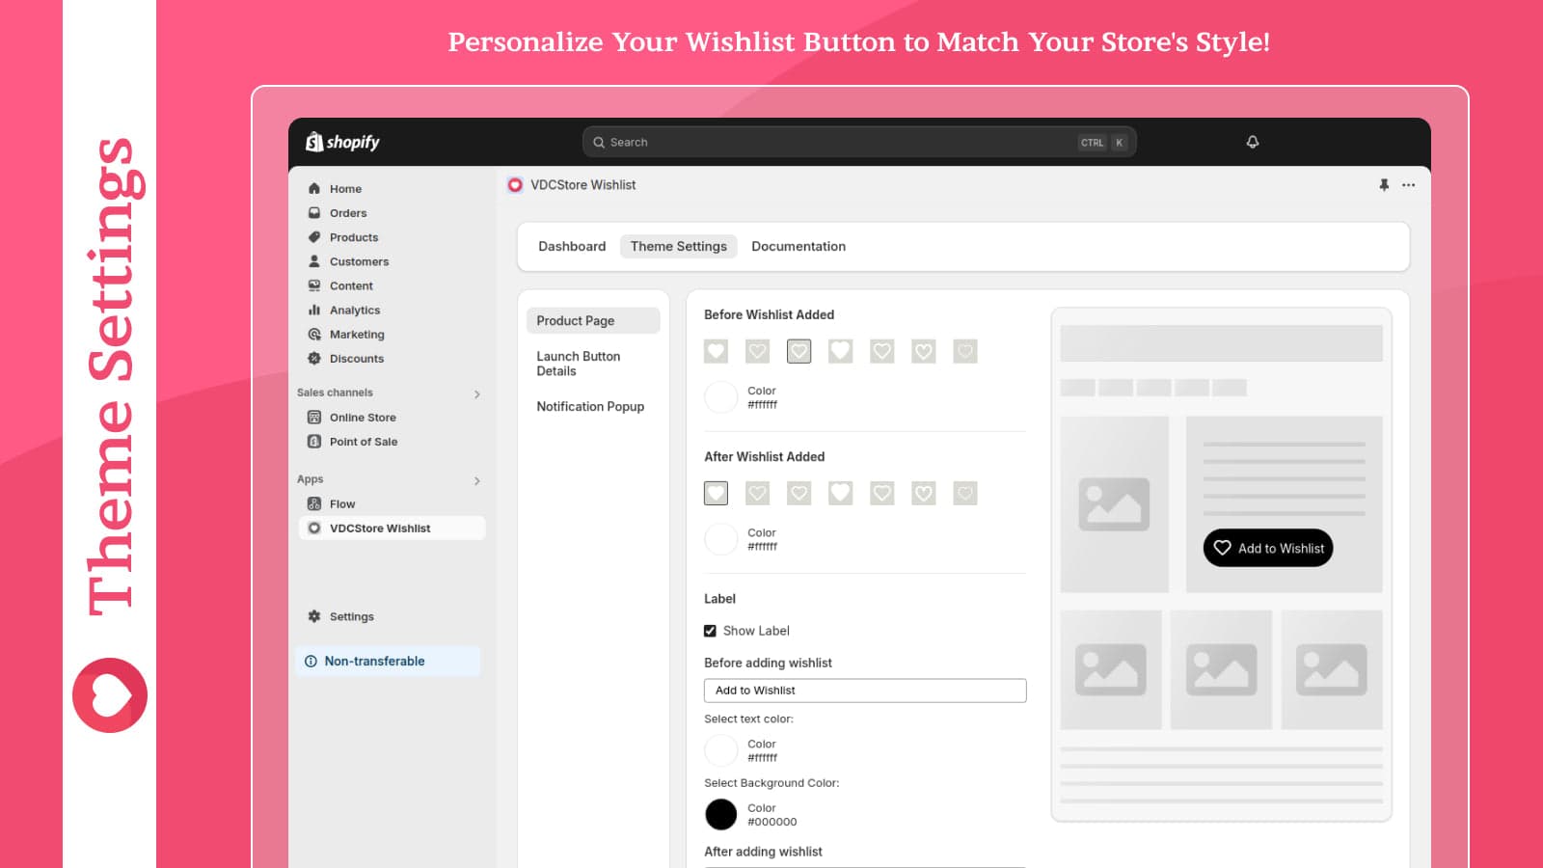Screen dimensions: 1543x868
Task: Click the Before adding wishlist text field
Action: point(864,691)
